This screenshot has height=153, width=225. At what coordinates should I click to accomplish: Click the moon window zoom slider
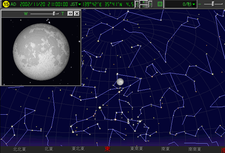[x=54, y=13]
